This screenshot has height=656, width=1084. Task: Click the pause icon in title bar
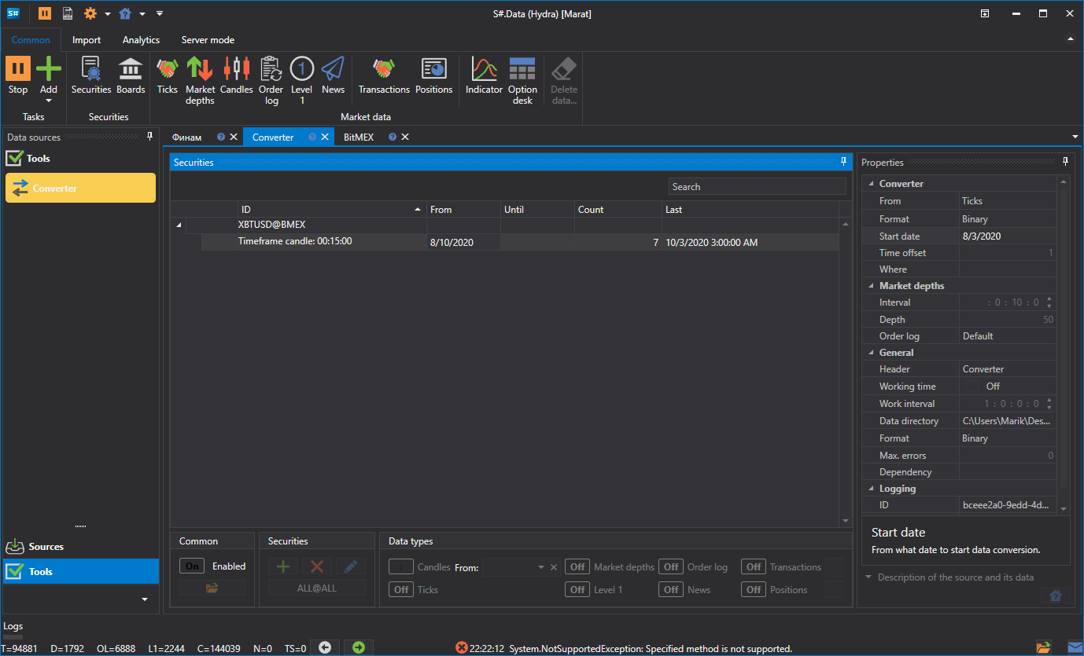click(x=45, y=13)
